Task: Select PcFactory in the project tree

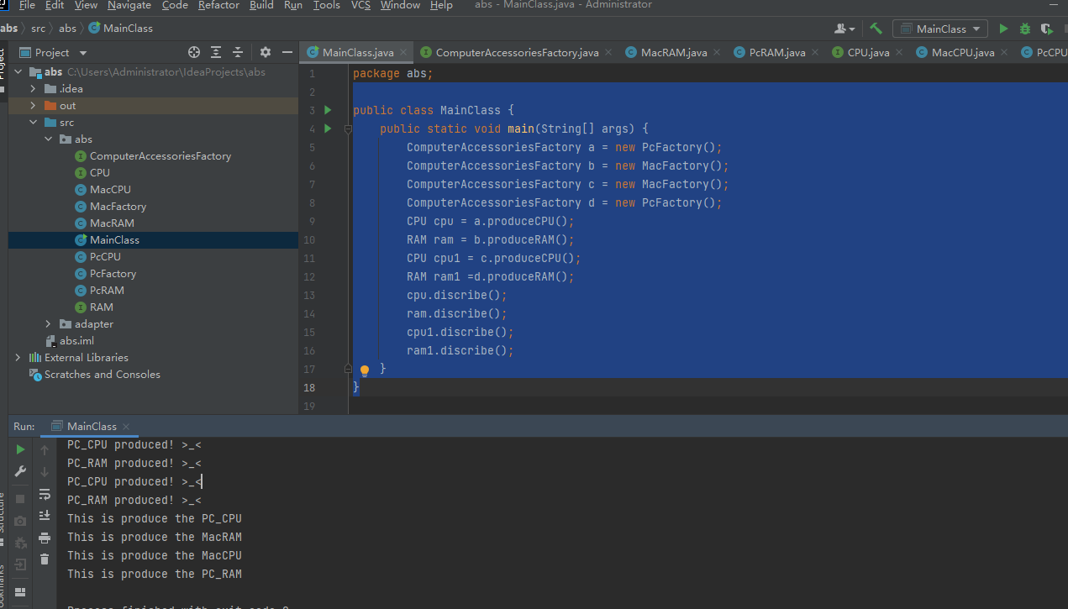Action: (113, 274)
